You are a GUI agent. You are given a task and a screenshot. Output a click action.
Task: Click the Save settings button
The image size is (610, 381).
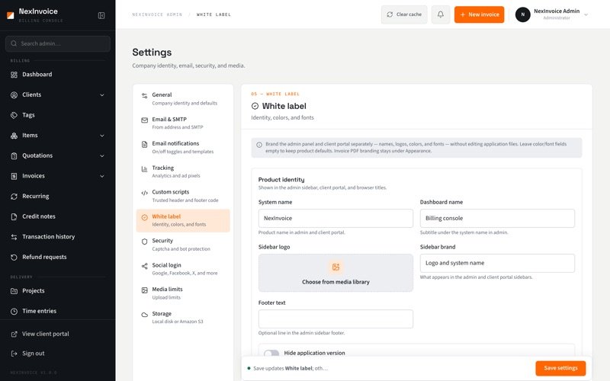click(560, 368)
